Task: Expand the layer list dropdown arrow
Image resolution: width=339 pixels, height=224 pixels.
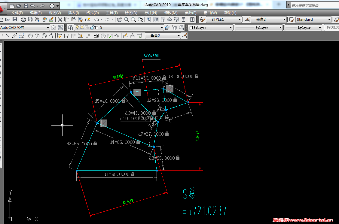Action: click(161, 28)
